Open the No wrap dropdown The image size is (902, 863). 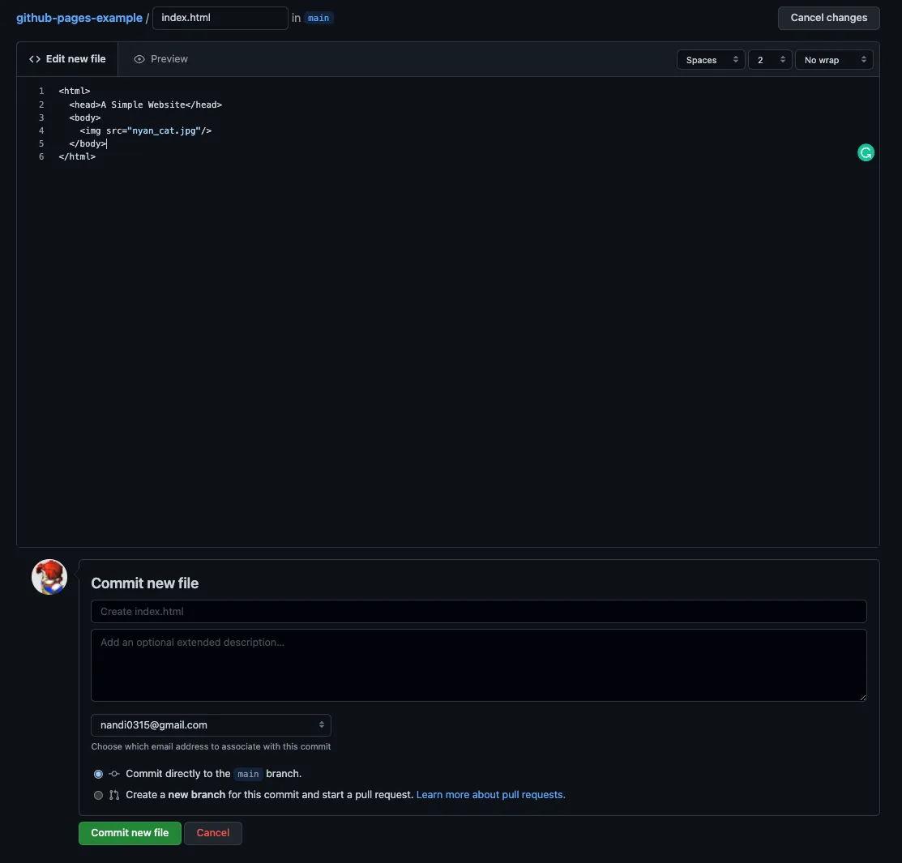tap(833, 59)
